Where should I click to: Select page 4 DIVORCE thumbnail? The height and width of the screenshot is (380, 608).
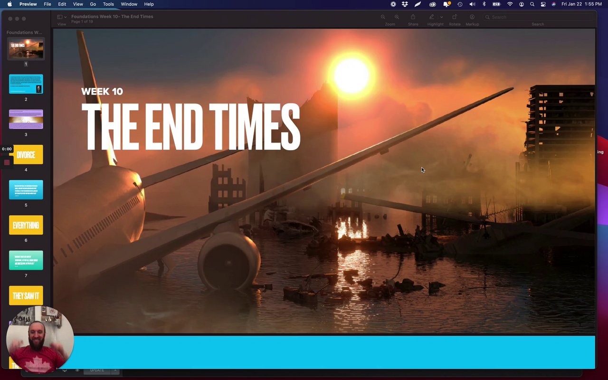coord(26,154)
